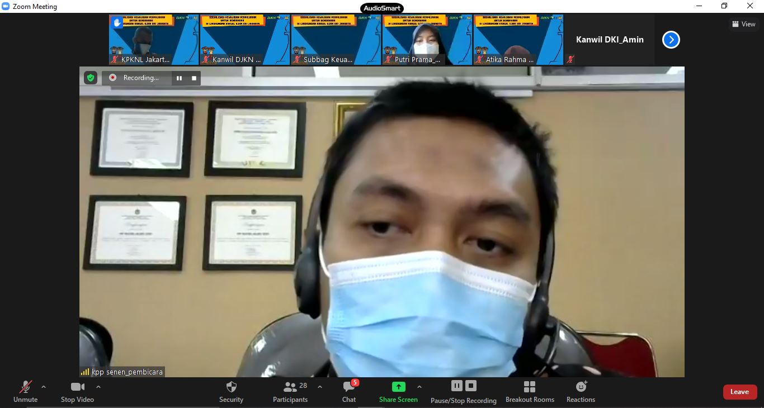
Task: Click the green Share Screen icon
Action: 398,387
